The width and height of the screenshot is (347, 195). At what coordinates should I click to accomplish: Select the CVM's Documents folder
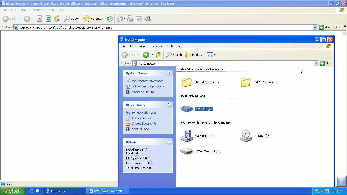tap(258, 82)
